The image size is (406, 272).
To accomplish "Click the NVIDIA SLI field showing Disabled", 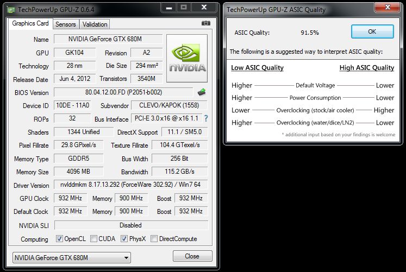I will [x=132, y=225].
